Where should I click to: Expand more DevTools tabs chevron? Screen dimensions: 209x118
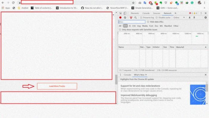point(176,13)
